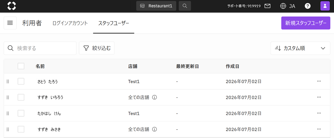The image size is (334, 138).
Task: Click creation date in さとう たろう row
Action: (x=244, y=81)
